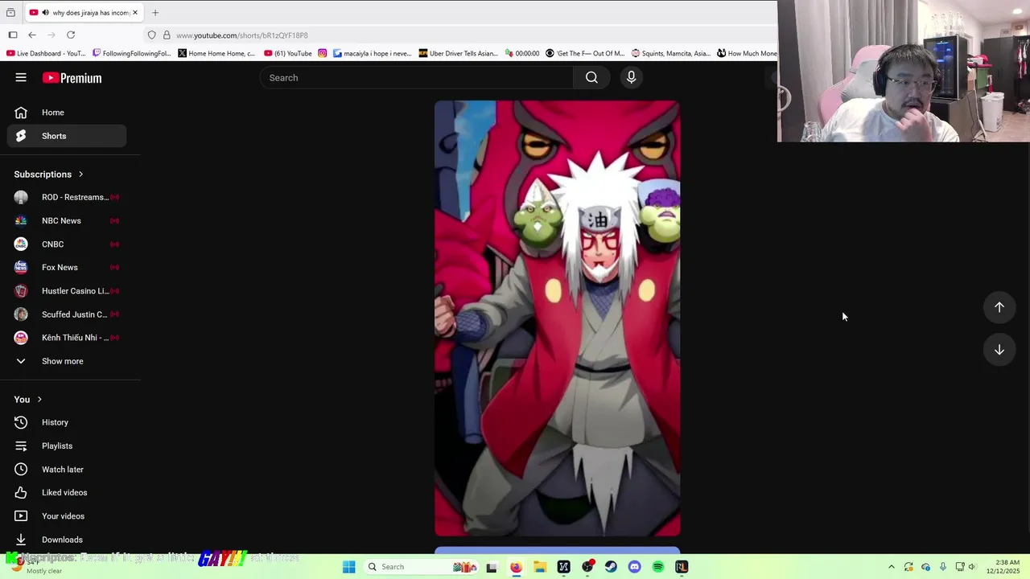Open Task View from the taskbar
This screenshot has height=579, width=1030.
(x=492, y=567)
